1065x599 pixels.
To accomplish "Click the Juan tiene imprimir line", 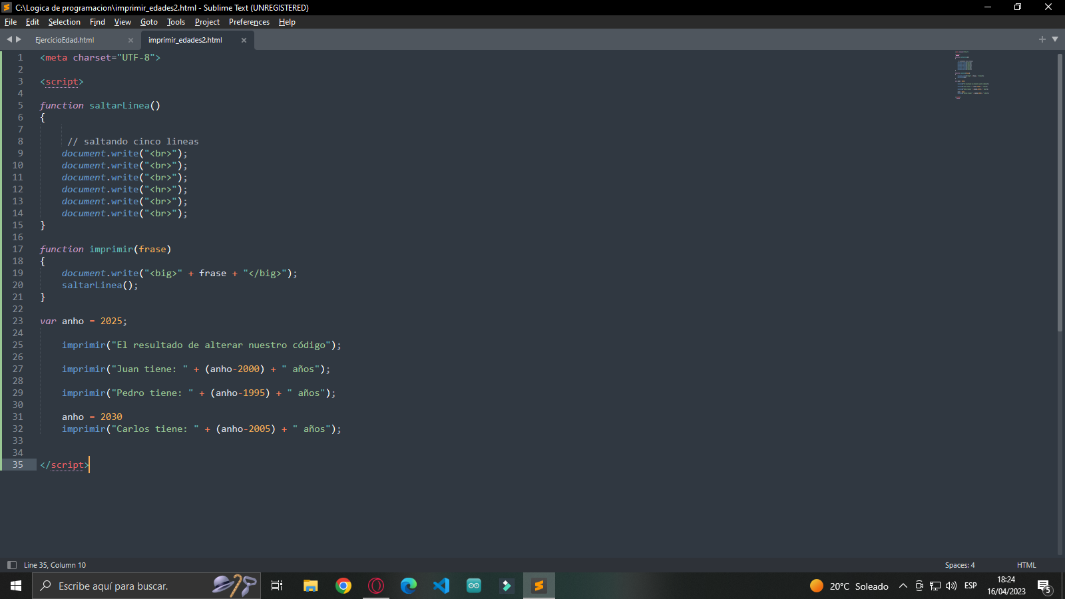I will pyautogui.click(x=196, y=369).
